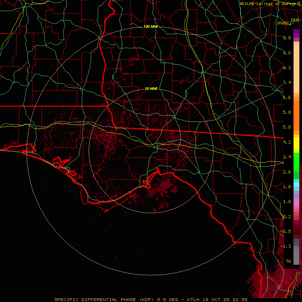Click the 50 NMI range ring label

coord(151,89)
